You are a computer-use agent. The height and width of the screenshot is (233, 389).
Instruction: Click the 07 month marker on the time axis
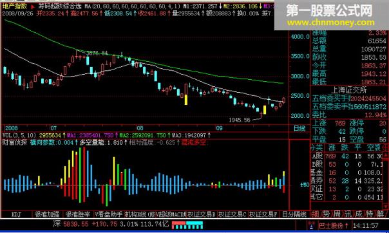(53, 128)
